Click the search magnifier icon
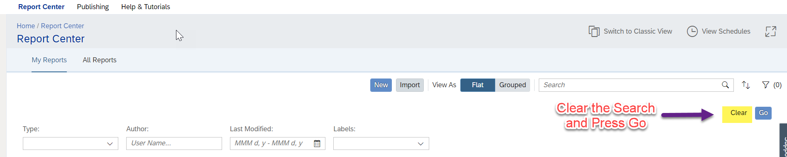Image resolution: width=787 pixels, height=157 pixels. pos(725,85)
